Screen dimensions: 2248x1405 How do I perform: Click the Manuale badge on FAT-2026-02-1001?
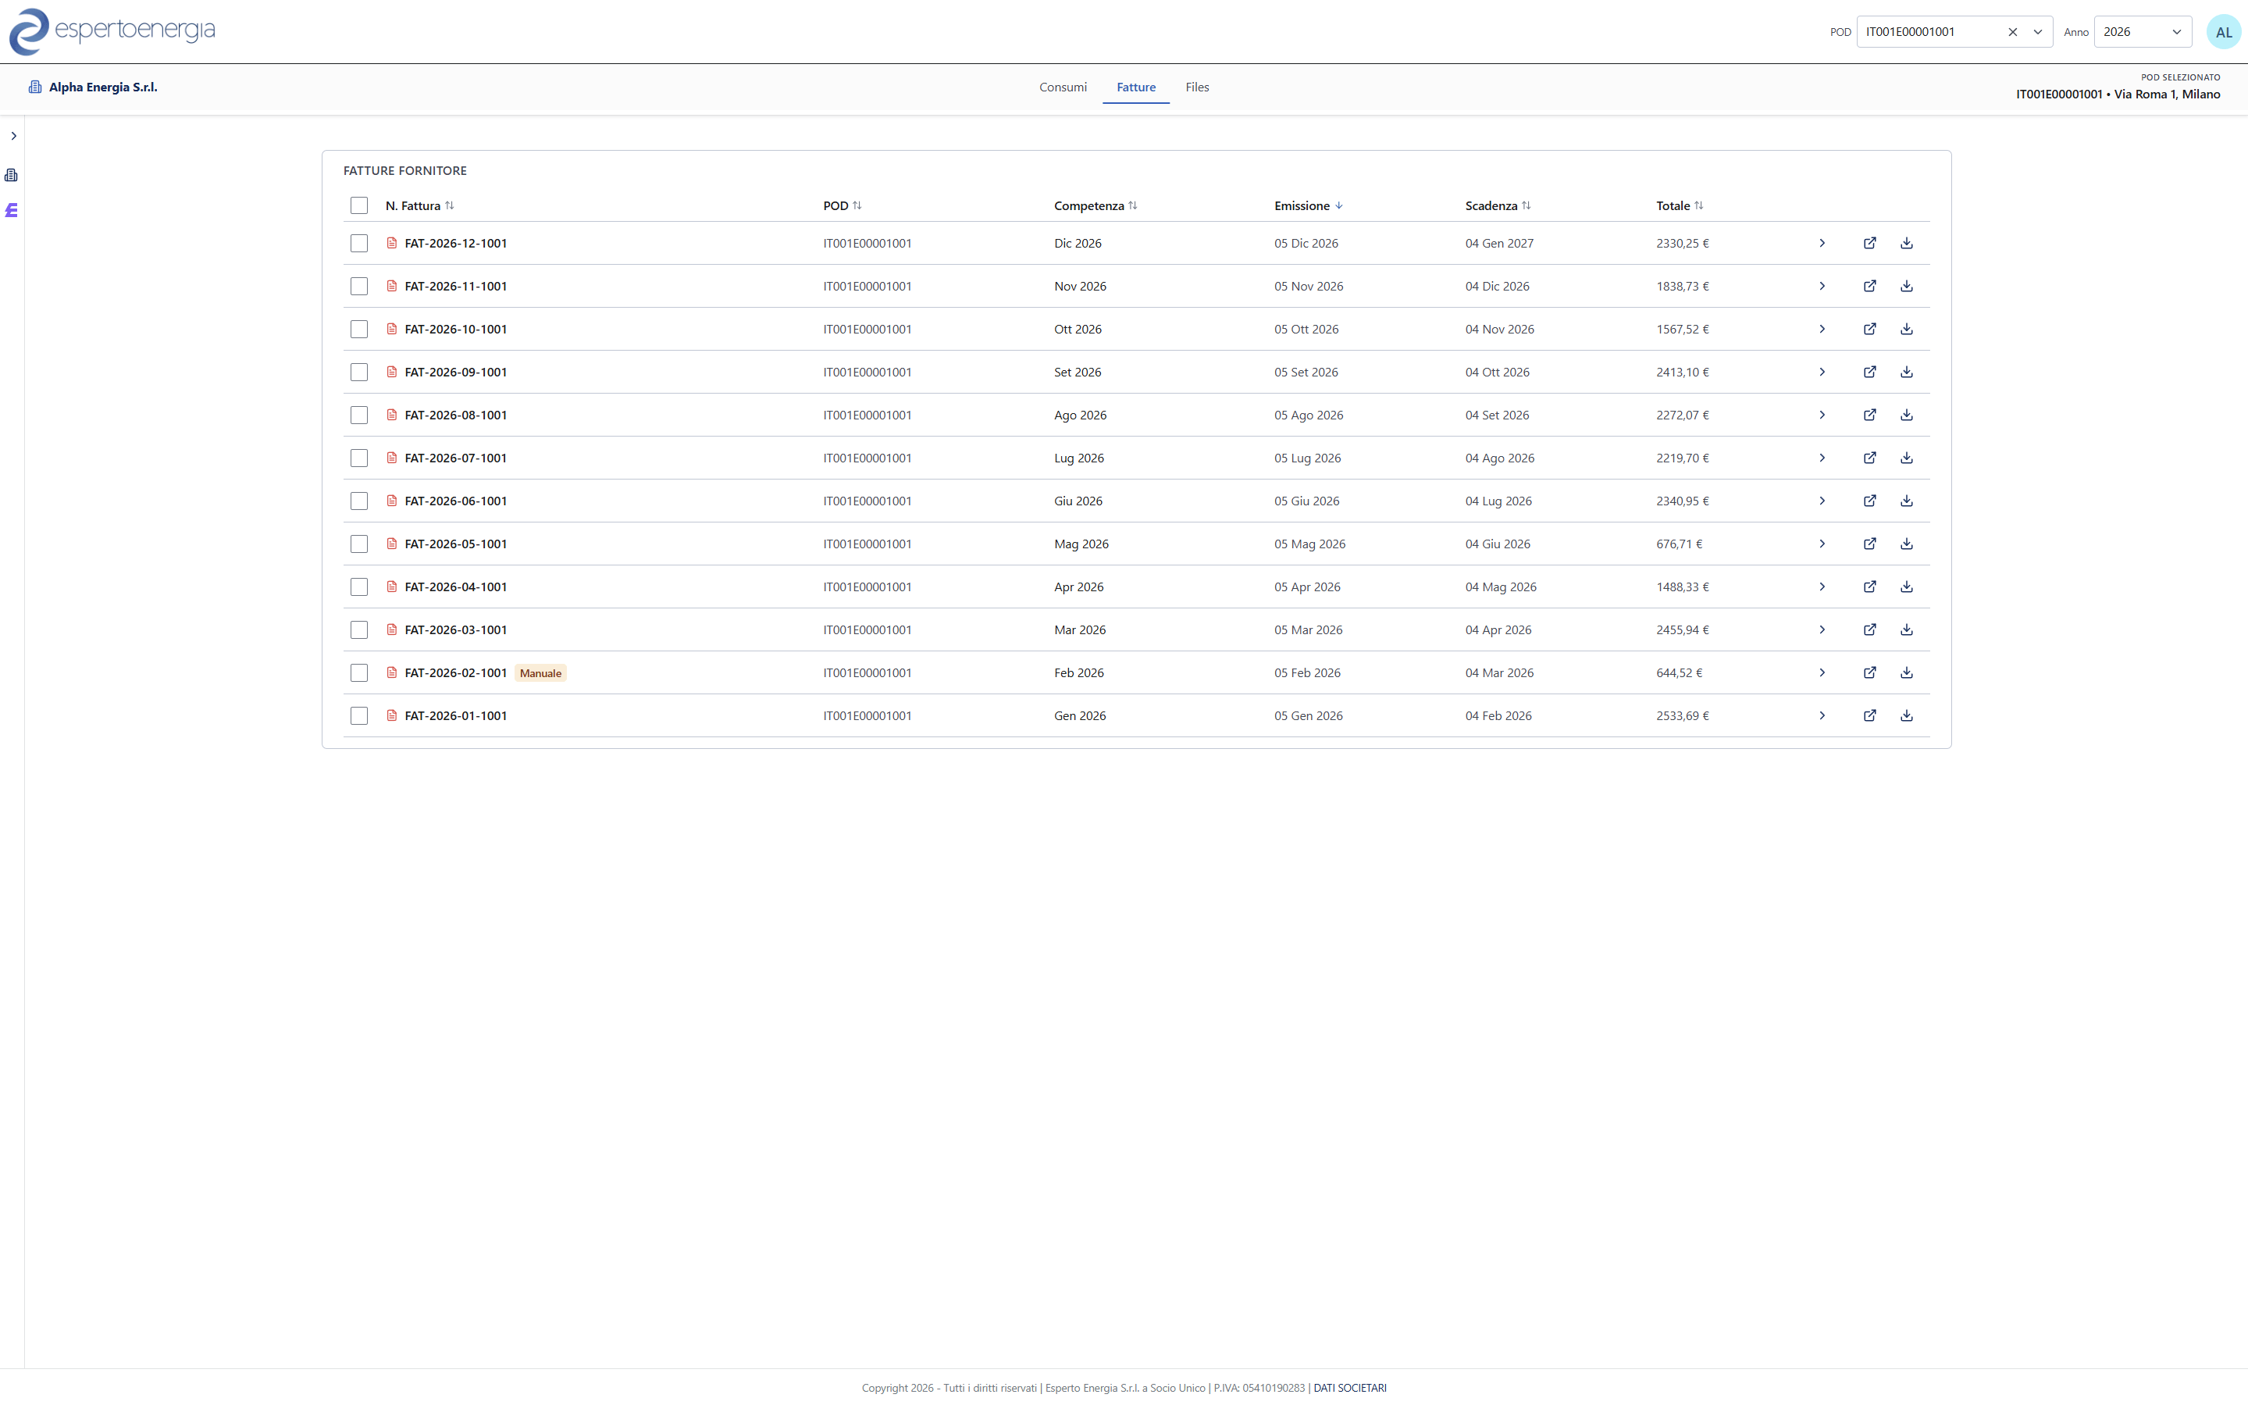tap(540, 672)
